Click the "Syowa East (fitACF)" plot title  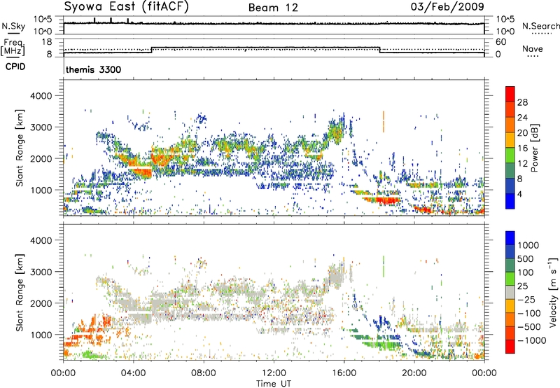[x=126, y=7]
